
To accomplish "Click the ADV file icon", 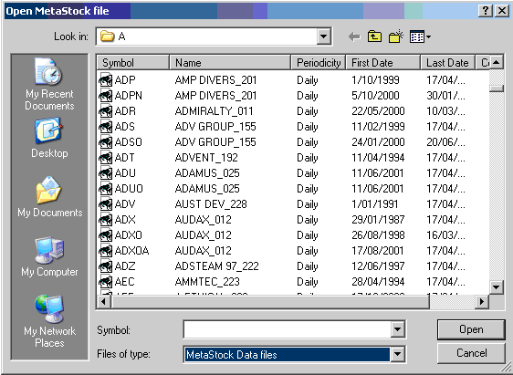I will [x=105, y=204].
